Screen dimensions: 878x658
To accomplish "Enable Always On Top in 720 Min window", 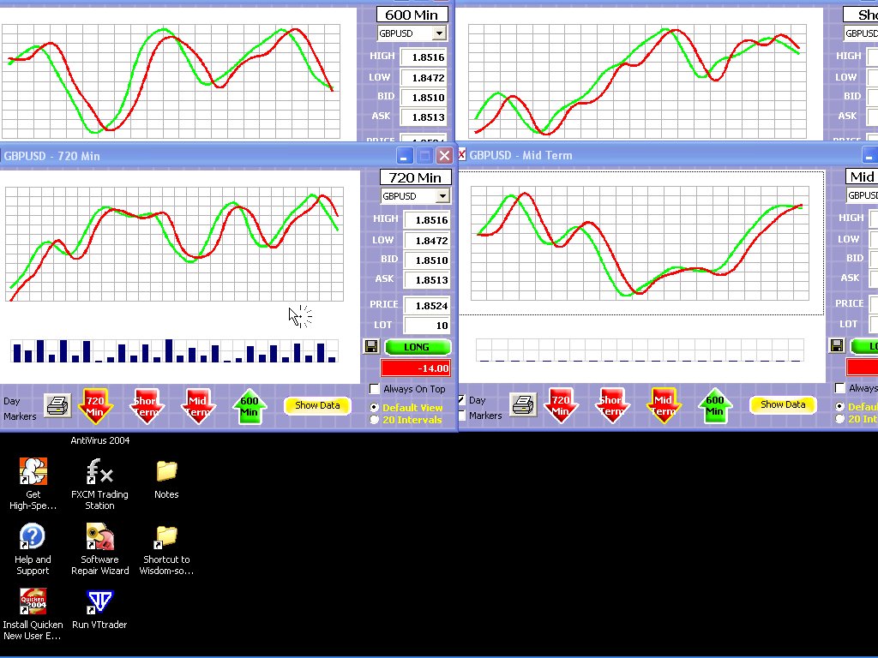I will point(375,389).
